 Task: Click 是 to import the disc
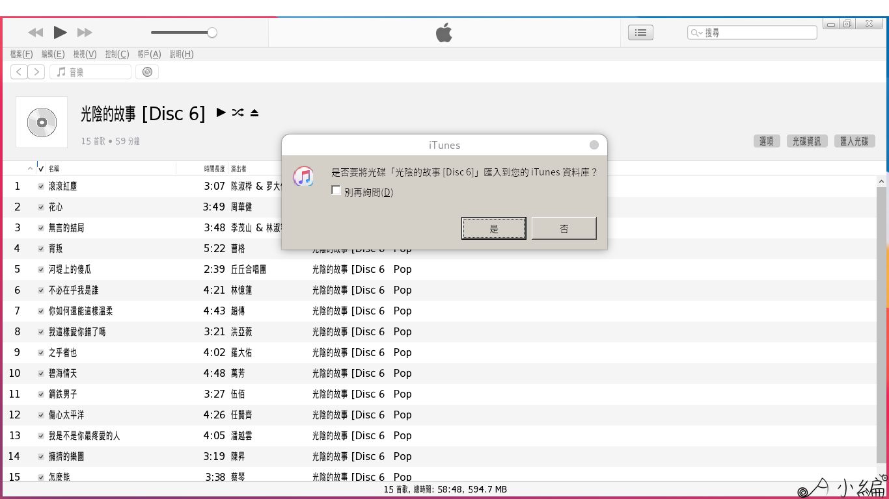click(494, 228)
